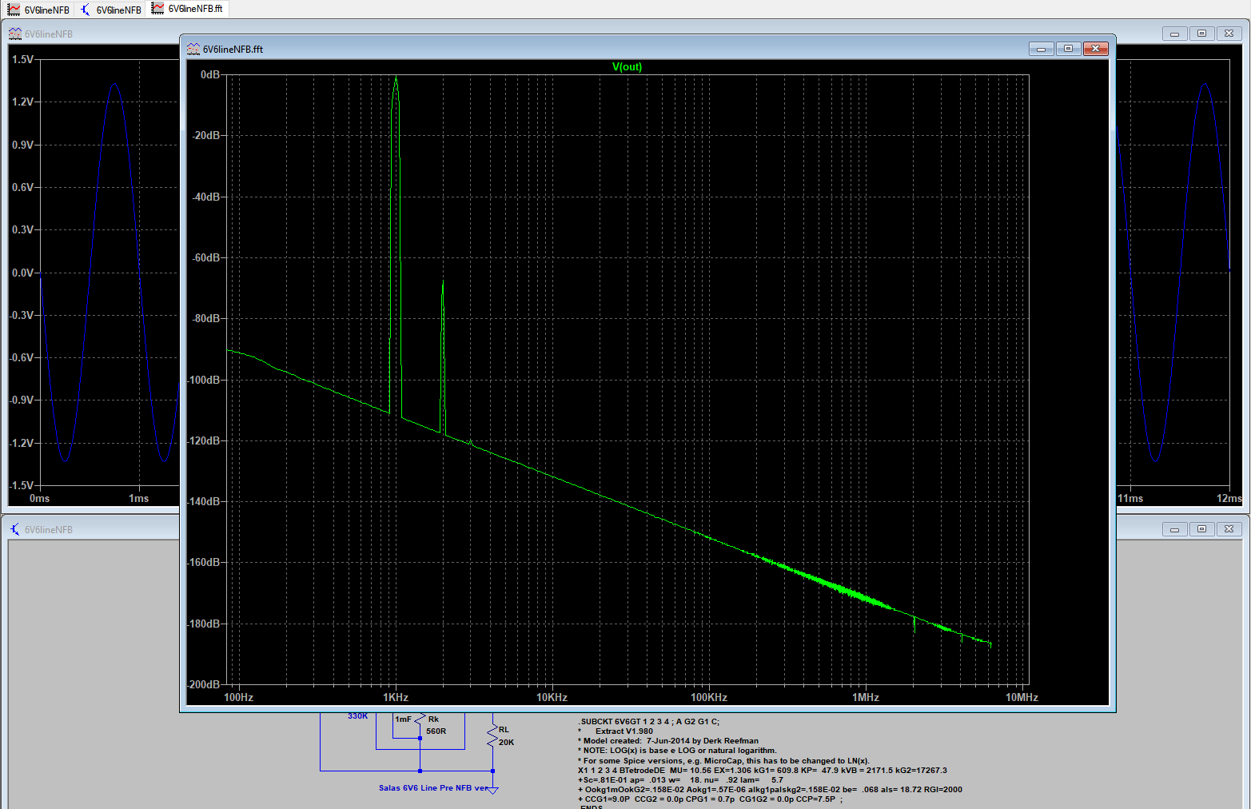
Task: Click the 12ms time axis label
Action: 1229,498
